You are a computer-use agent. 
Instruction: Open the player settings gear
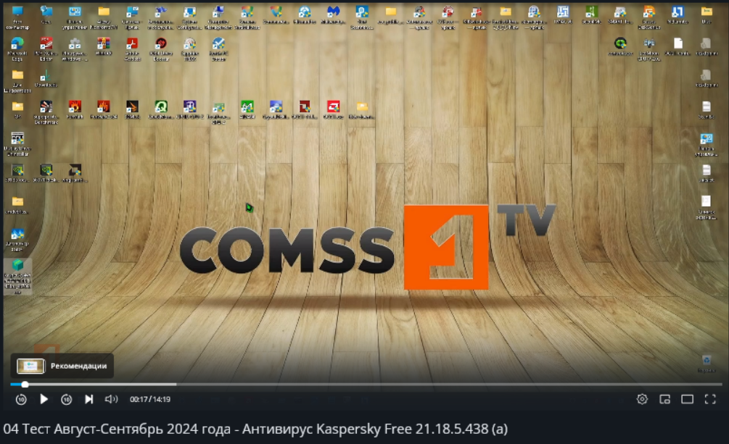click(642, 399)
